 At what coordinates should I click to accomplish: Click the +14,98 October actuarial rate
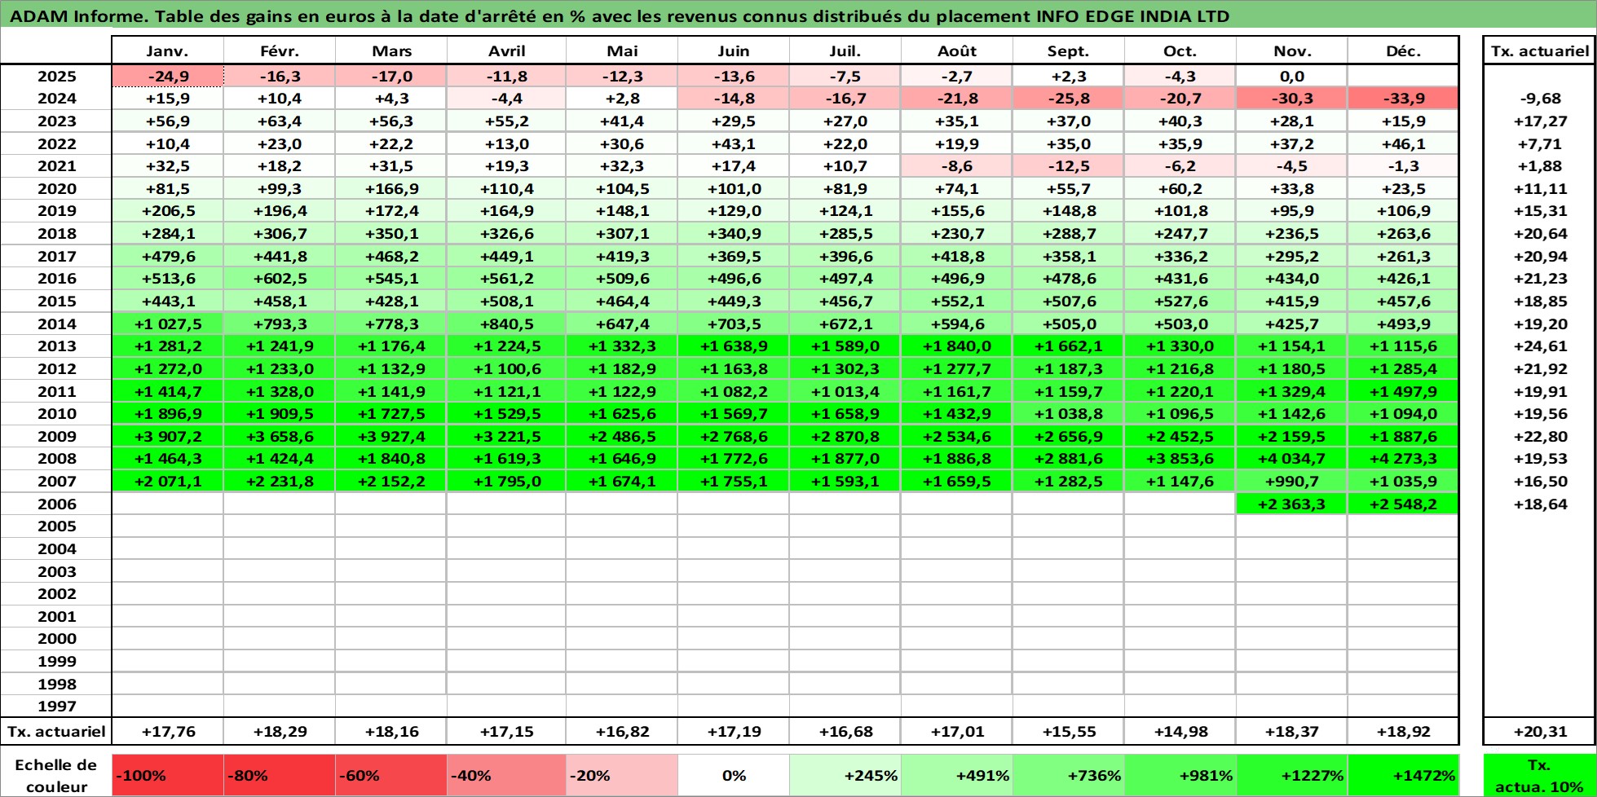(x=1180, y=731)
